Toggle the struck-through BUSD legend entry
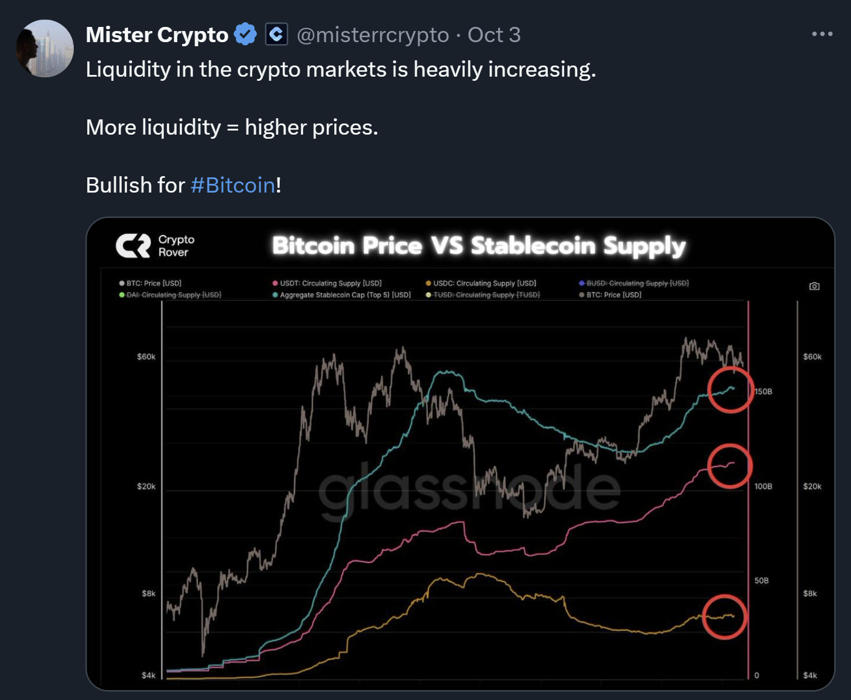The height and width of the screenshot is (700, 851). pyautogui.click(x=634, y=283)
